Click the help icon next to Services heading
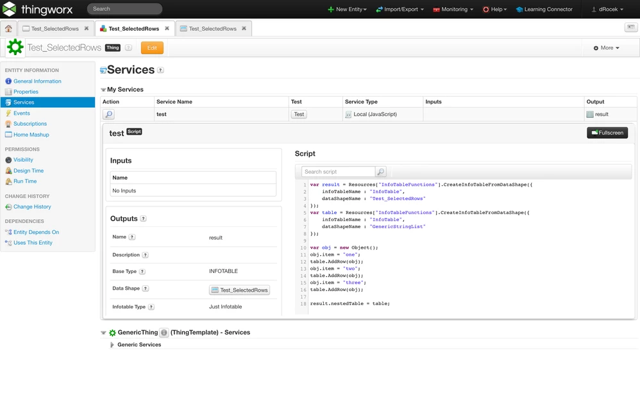The image size is (640, 400). pyautogui.click(x=160, y=71)
